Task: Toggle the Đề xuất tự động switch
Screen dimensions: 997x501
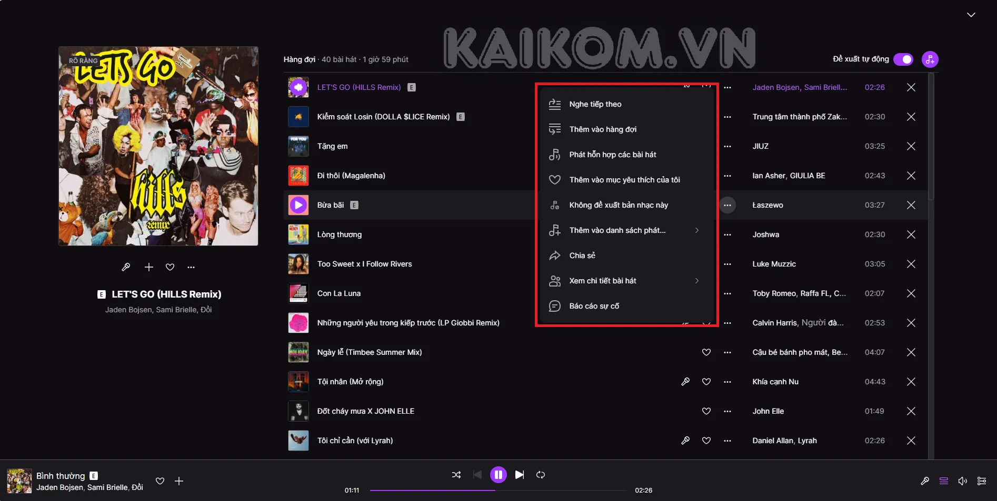Action: click(903, 59)
